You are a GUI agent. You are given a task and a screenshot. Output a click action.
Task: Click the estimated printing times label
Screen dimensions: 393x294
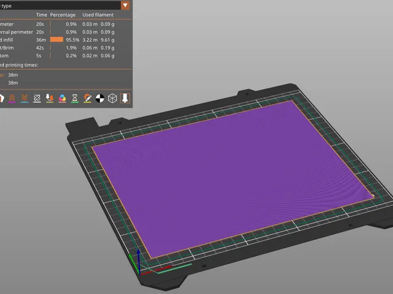(x=19, y=65)
